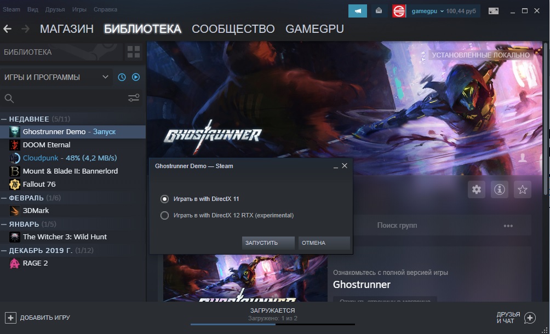Open the announcements megaphone icon
This screenshot has height=334, width=550.
coord(357,11)
